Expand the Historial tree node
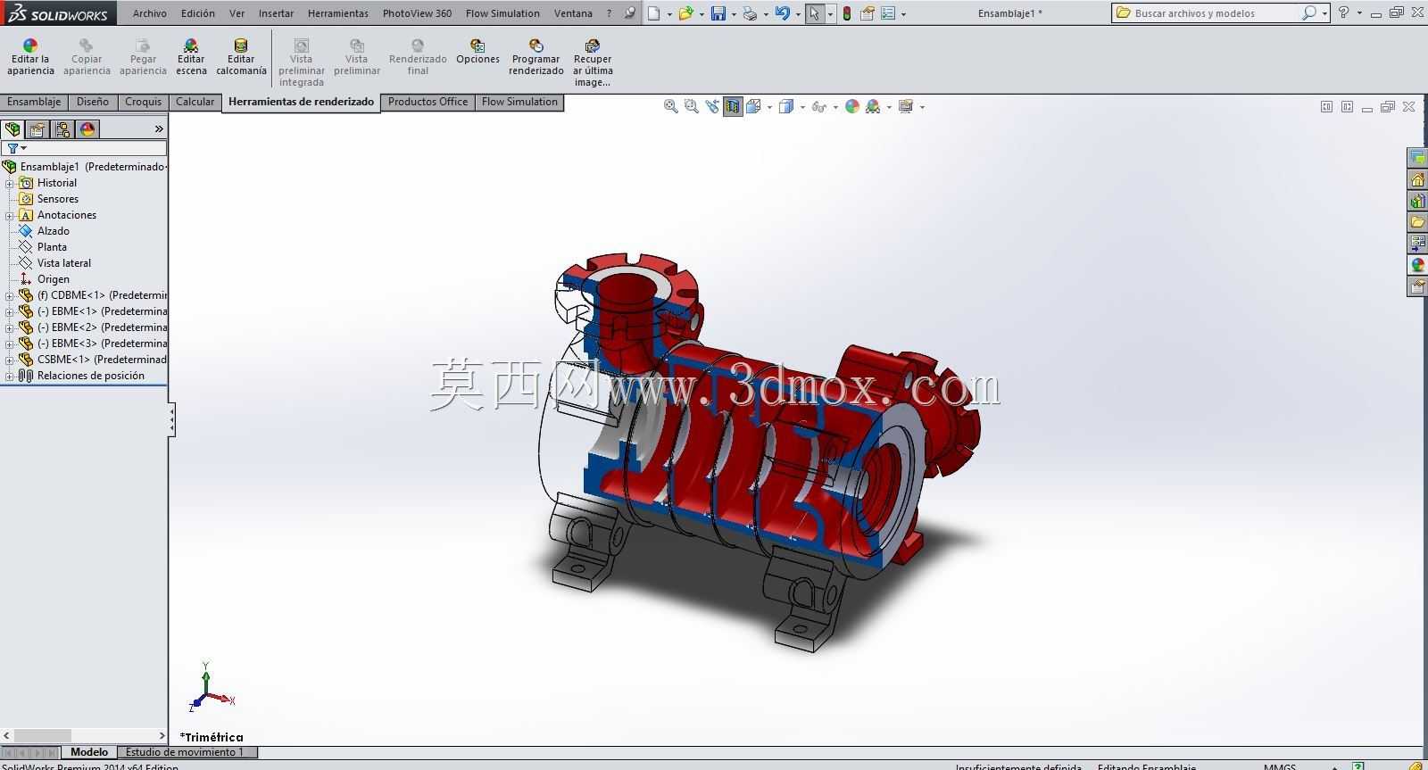 (x=9, y=183)
